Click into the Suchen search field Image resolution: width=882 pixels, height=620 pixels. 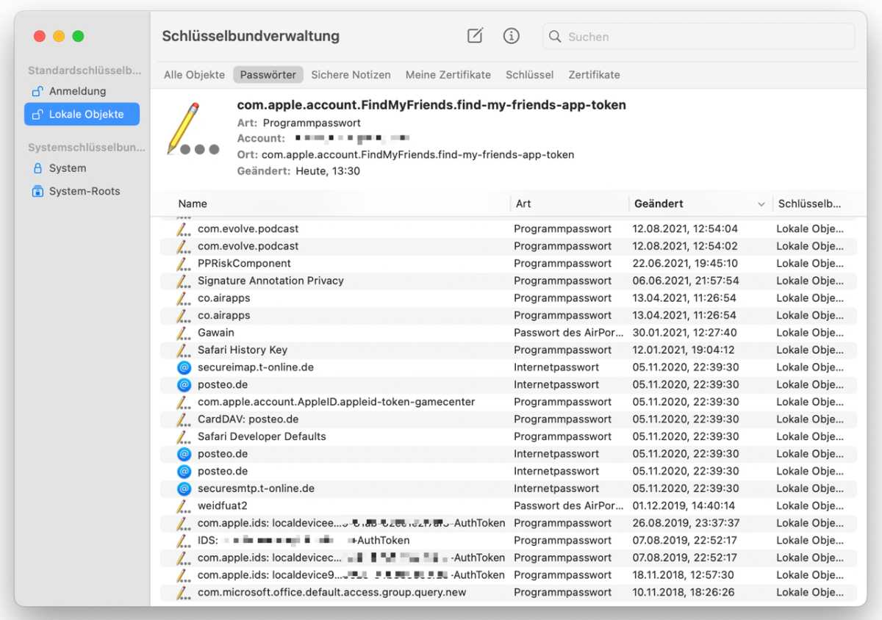pos(698,37)
